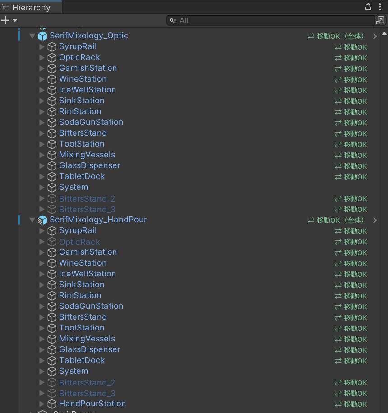Toggle the Hierarchy panel lock icon

click(x=368, y=7)
